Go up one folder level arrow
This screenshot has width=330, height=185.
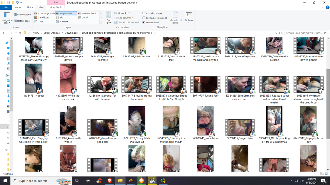tap(20, 33)
